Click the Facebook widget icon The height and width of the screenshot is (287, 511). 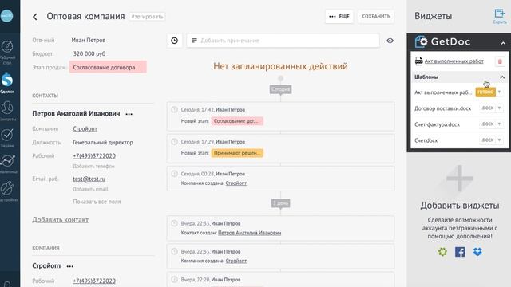[460, 252]
